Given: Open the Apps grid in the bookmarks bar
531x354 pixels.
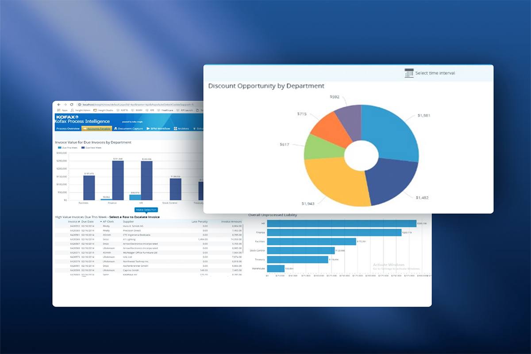Looking at the screenshot, I should [59, 110].
